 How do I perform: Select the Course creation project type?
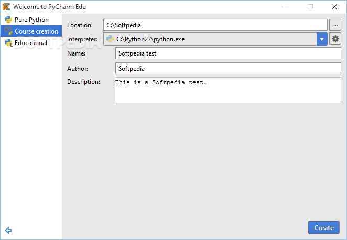pyautogui.click(x=31, y=31)
